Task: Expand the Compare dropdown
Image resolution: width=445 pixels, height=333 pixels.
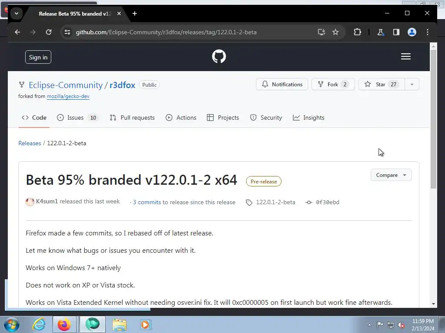Action: click(391, 175)
